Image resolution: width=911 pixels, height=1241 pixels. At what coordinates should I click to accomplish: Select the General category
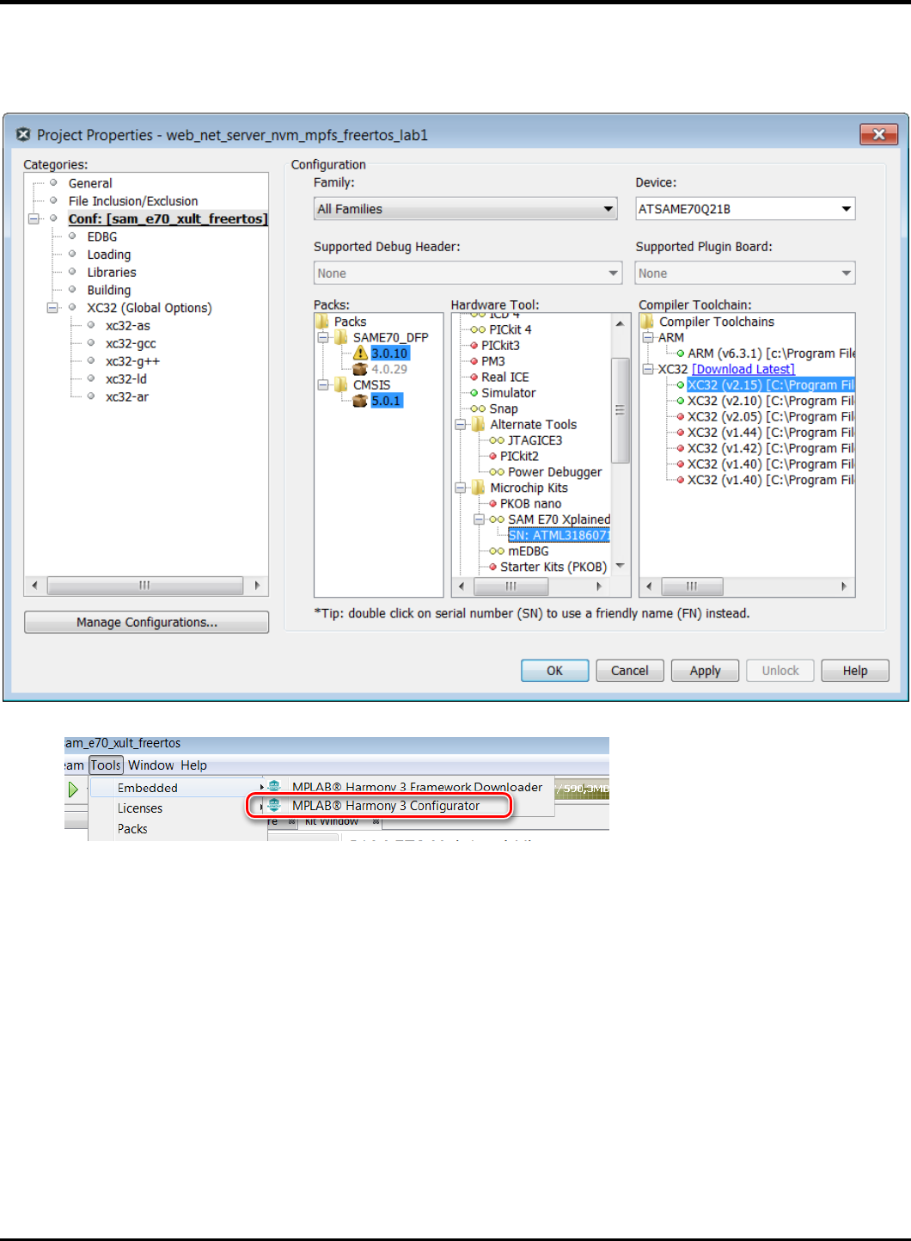point(90,183)
